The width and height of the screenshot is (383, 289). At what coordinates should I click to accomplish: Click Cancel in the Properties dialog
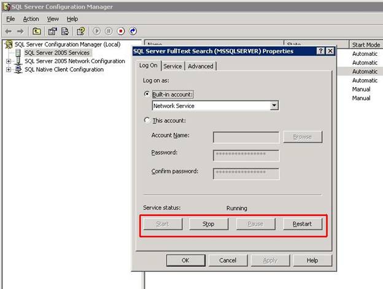click(x=228, y=260)
